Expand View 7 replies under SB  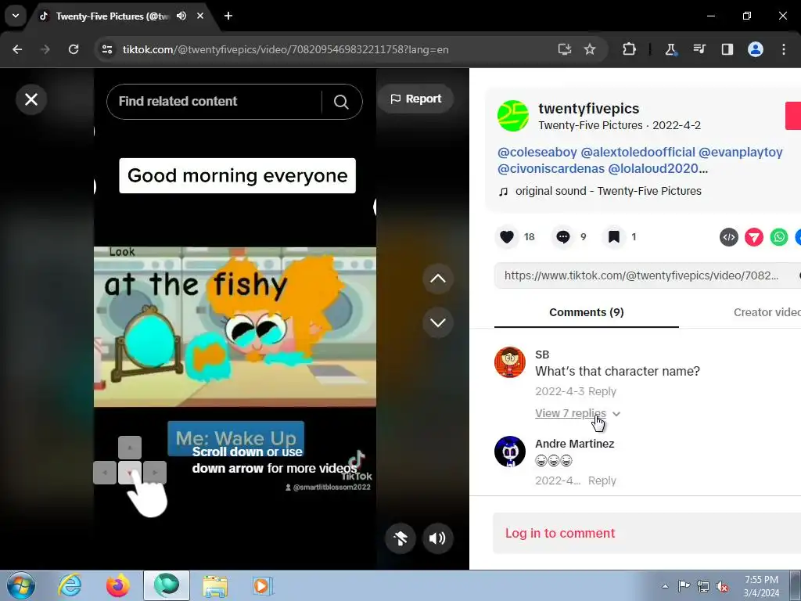pyautogui.click(x=577, y=413)
